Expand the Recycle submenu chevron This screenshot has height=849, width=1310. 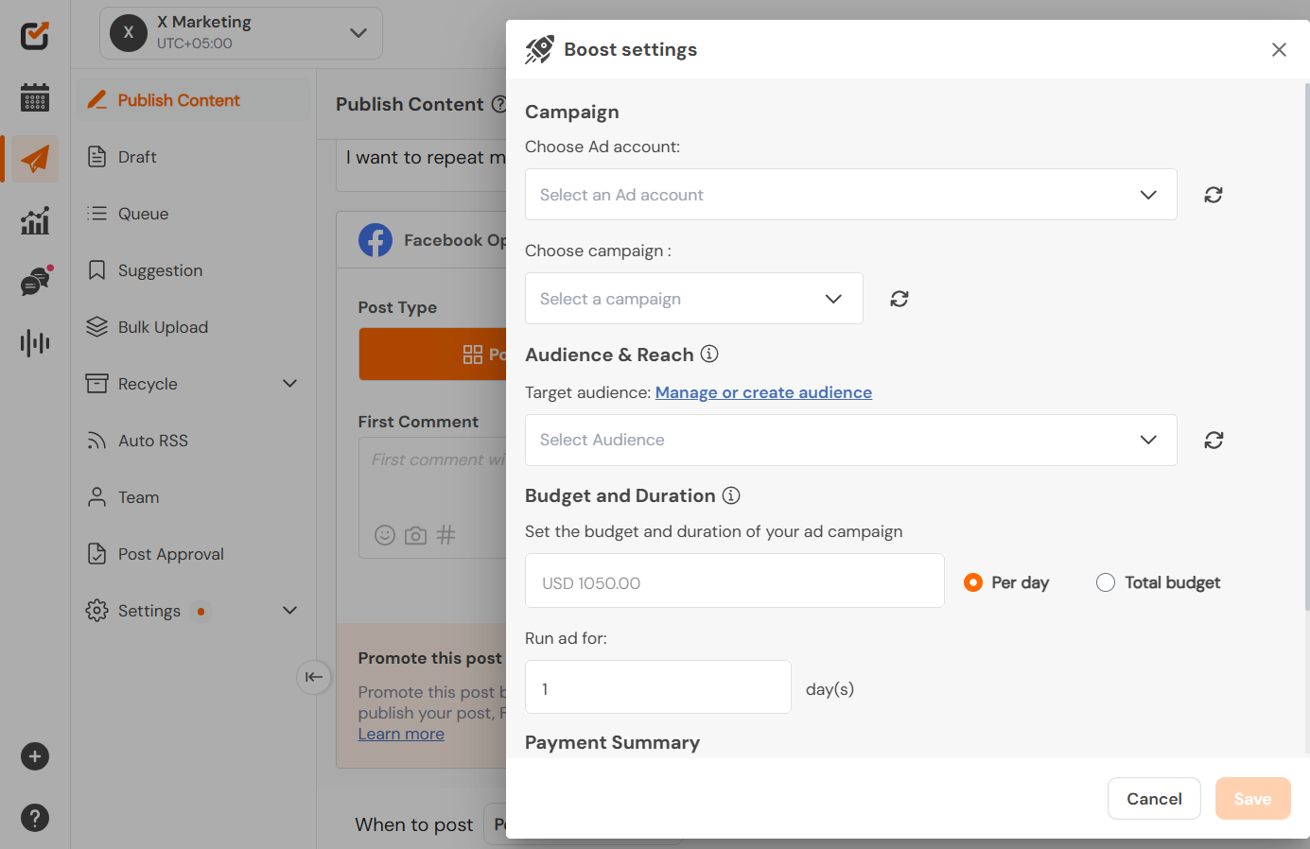coord(290,383)
